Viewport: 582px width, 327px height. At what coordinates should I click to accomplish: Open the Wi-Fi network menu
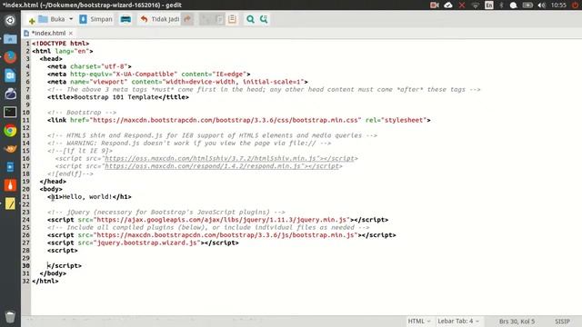click(x=476, y=5)
